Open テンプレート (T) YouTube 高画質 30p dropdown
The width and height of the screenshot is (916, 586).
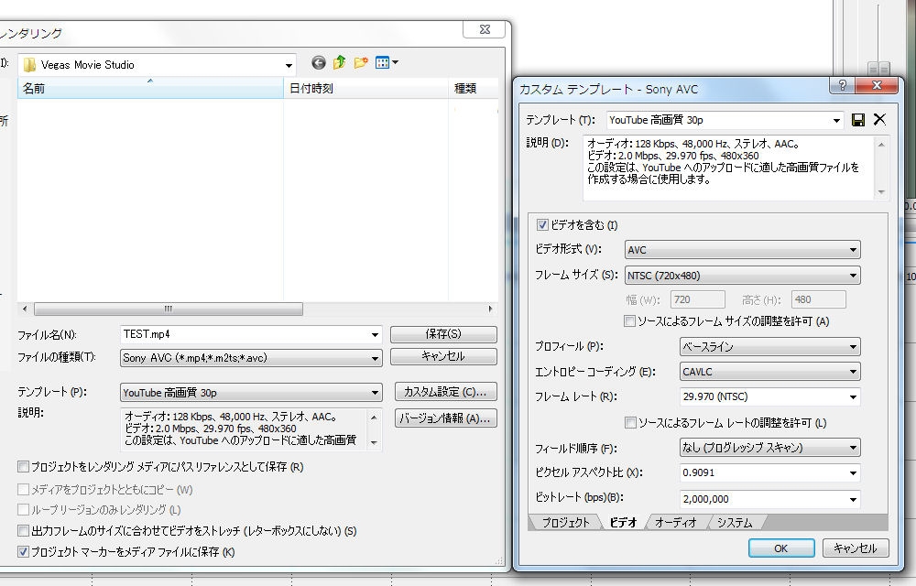click(836, 120)
